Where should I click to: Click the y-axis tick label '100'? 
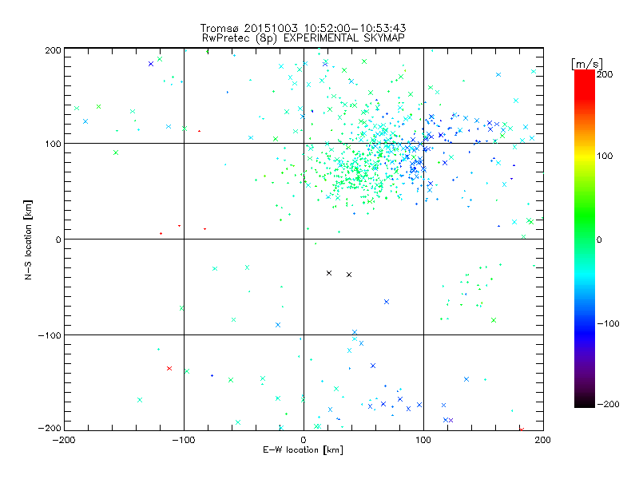coord(53,144)
